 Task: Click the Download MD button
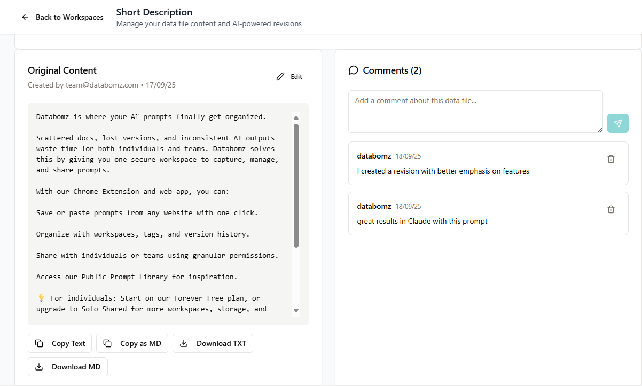tap(68, 367)
